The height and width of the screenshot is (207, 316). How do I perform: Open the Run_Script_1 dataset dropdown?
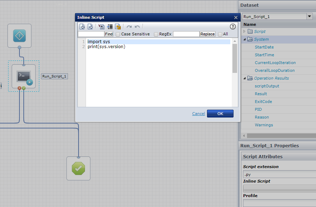click(x=309, y=16)
